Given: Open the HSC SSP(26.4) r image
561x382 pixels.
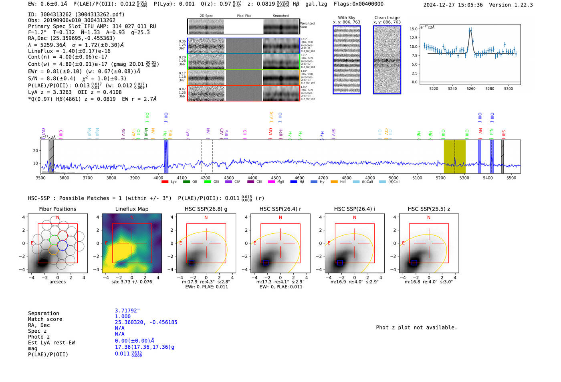Looking at the screenshot, I should tap(280, 243).
